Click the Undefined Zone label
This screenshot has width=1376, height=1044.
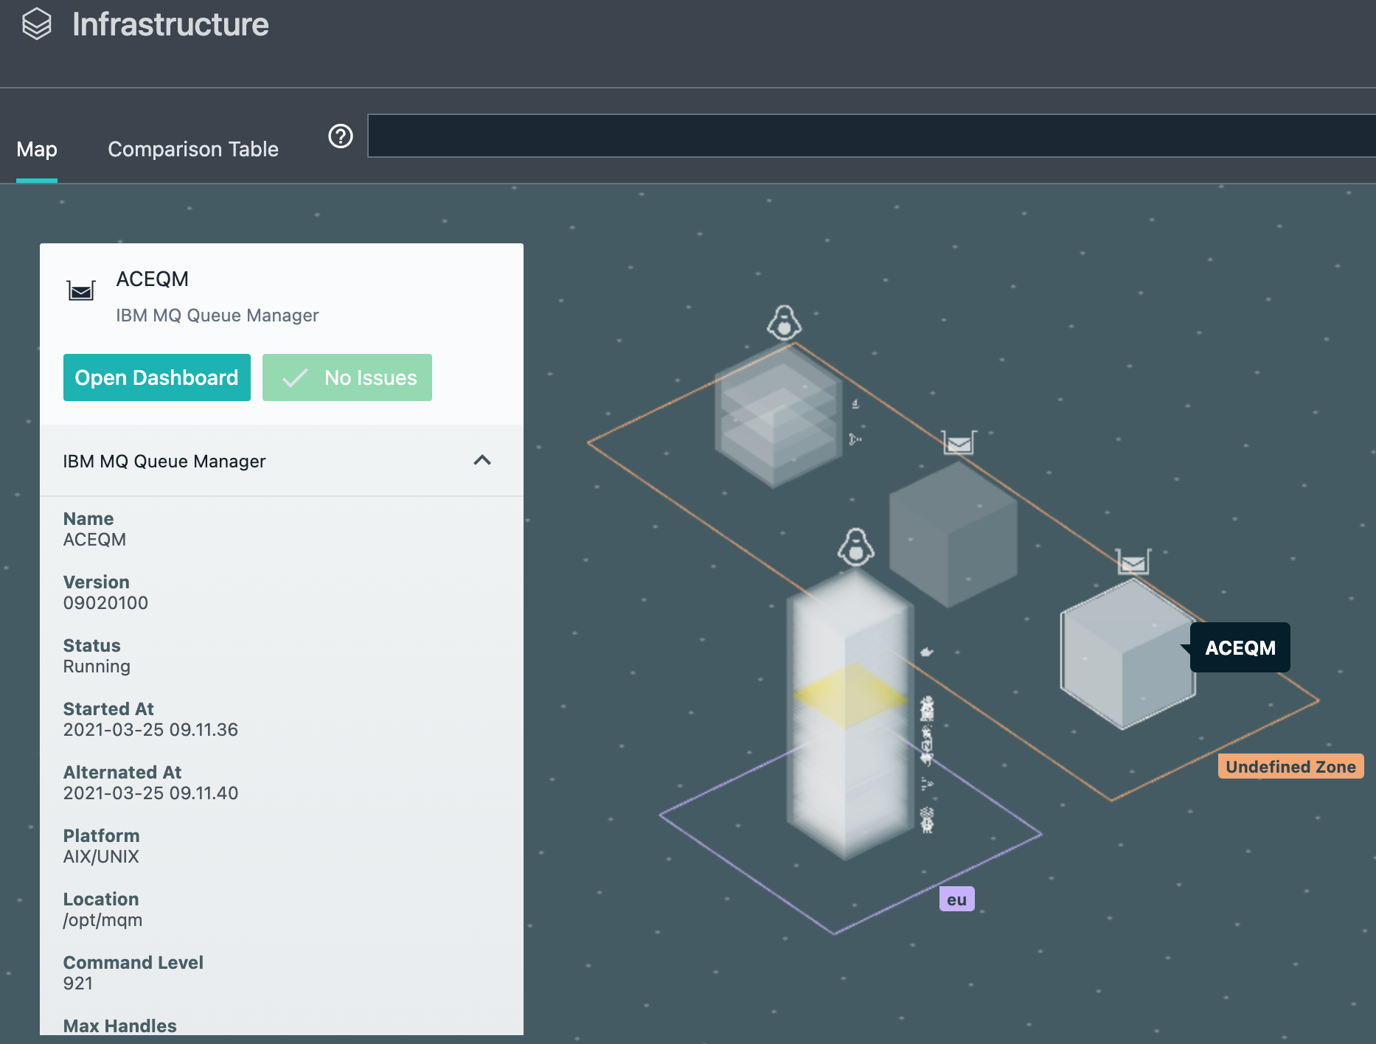[1290, 767]
